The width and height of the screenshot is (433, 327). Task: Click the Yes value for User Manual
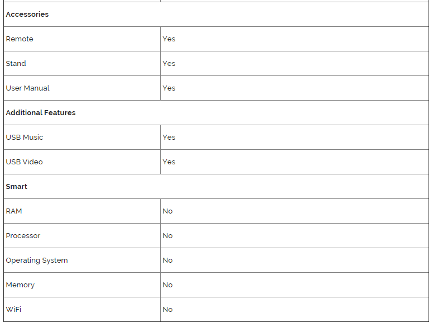click(x=169, y=88)
